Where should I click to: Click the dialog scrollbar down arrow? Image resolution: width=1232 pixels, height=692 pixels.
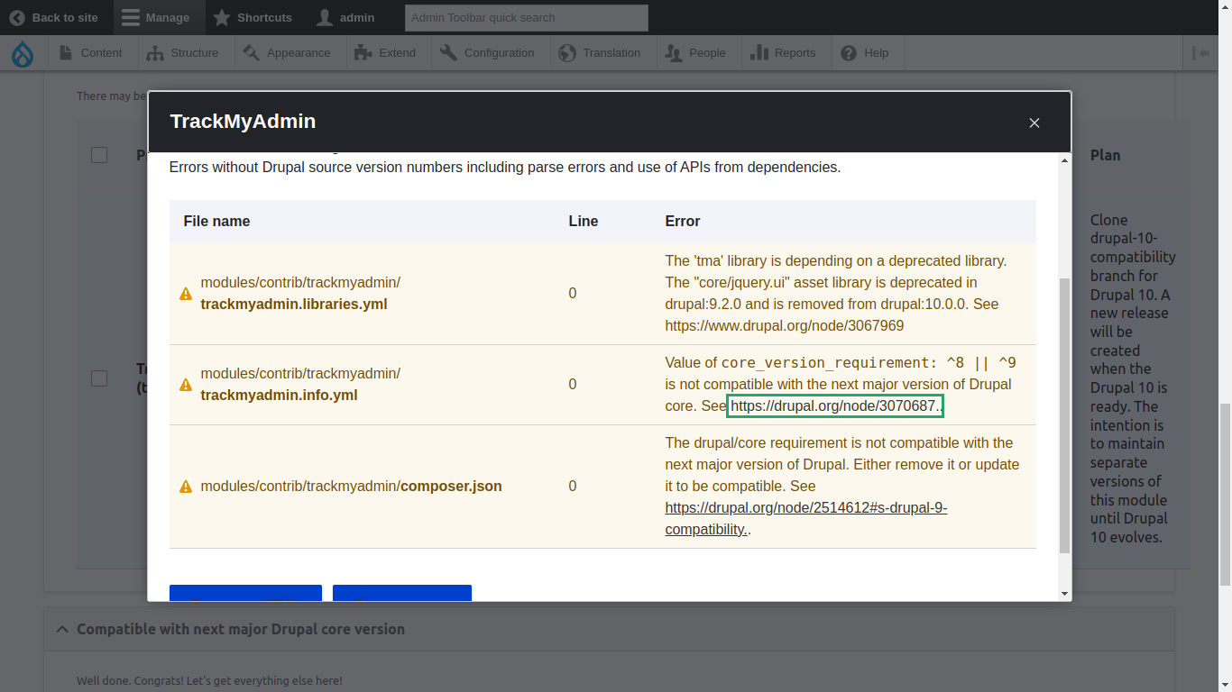coord(1064,594)
